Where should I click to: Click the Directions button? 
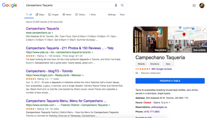point(155,64)
